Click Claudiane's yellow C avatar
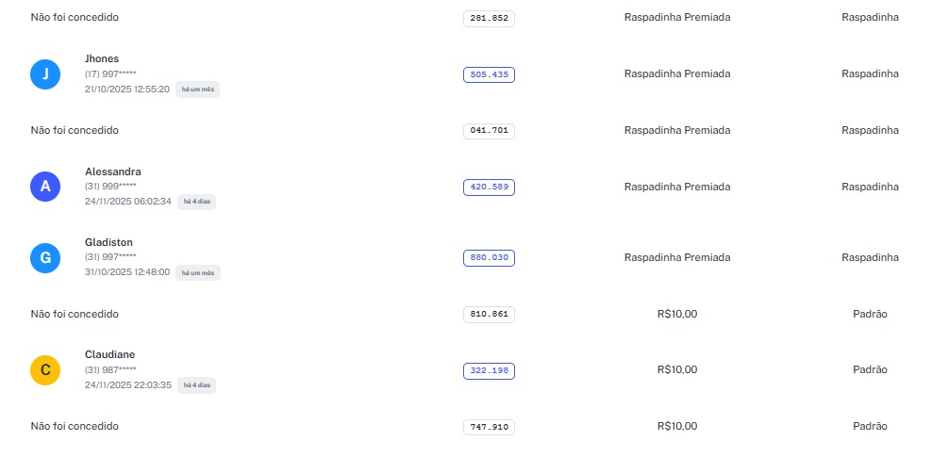 point(45,370)
